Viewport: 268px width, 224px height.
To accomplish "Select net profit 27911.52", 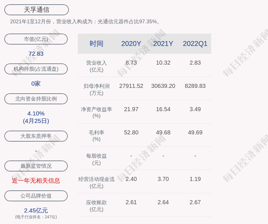I will [x=131, y=86].
